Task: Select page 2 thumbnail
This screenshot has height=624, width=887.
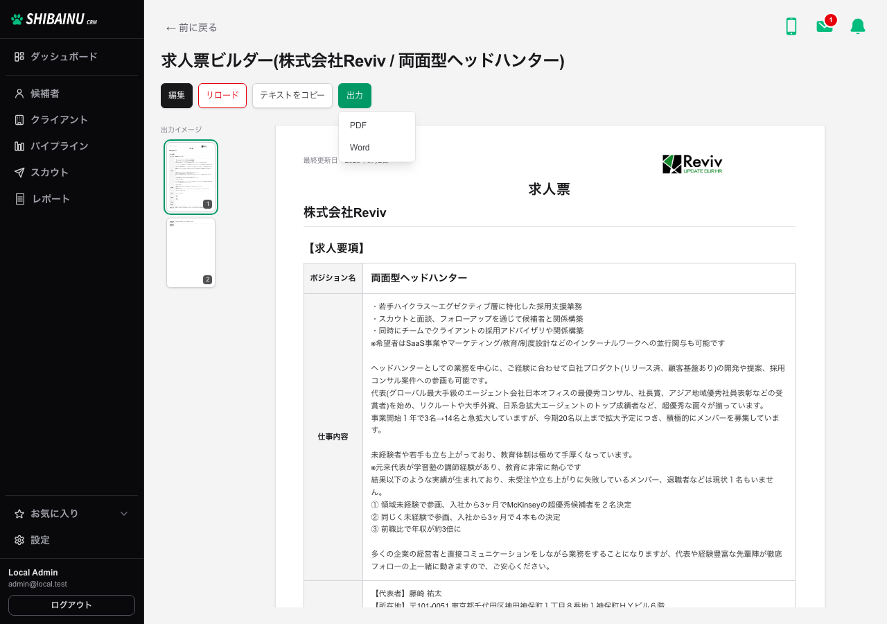Action: coord(191,253)
